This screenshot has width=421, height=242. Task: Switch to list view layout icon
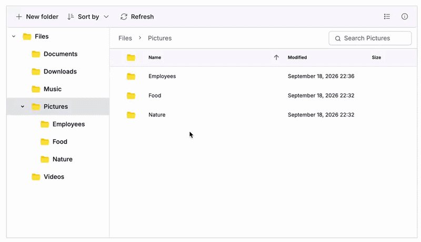(x=387, y=17)
